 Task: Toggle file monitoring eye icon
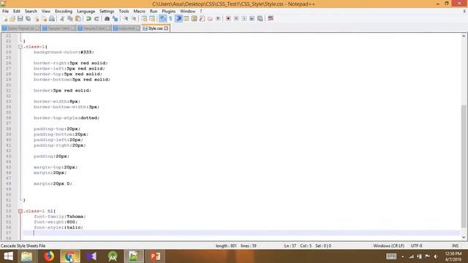pos(218,18)
